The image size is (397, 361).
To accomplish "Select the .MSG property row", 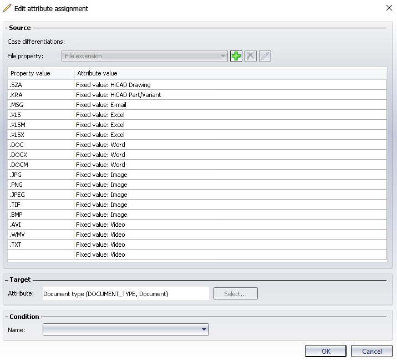I will coord(197,105).
